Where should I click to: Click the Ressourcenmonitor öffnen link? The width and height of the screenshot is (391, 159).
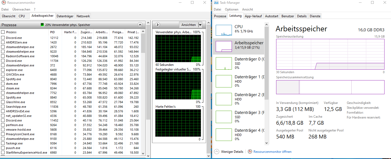272,152
